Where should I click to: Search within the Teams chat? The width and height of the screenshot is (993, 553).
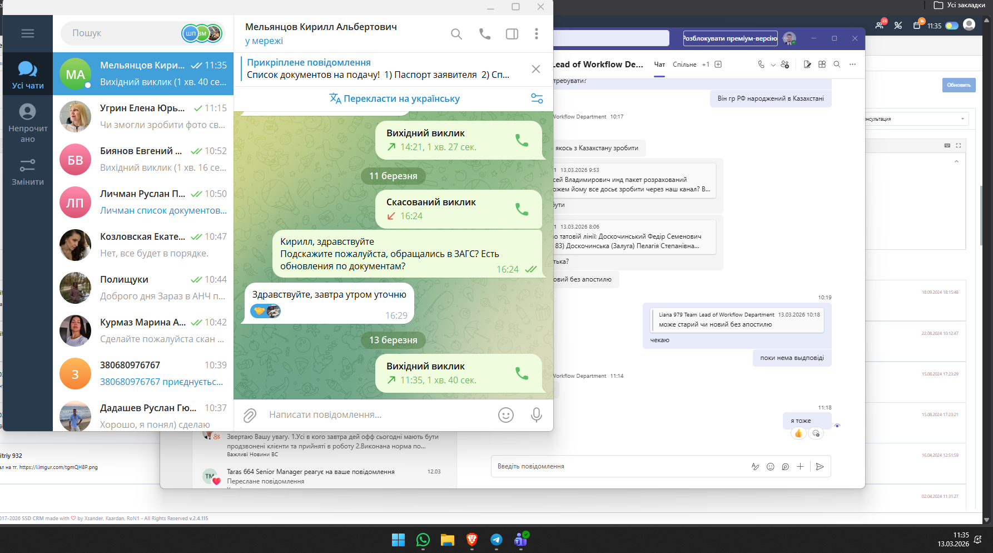click(837, 65)
